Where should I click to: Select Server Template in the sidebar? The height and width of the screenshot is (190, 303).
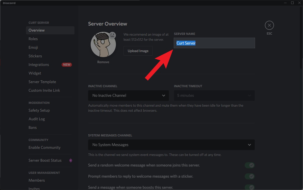pos(42,82)
